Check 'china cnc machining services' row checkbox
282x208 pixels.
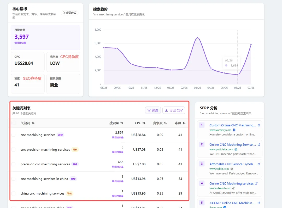13,193
